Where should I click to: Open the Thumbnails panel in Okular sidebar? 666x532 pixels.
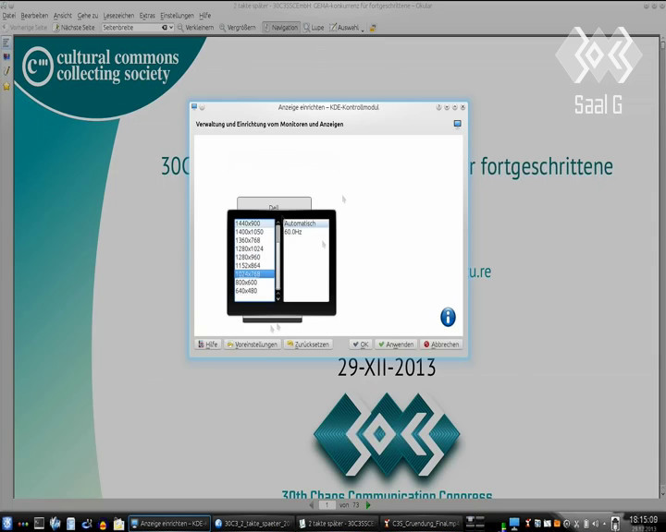click(x=6, y=56)
